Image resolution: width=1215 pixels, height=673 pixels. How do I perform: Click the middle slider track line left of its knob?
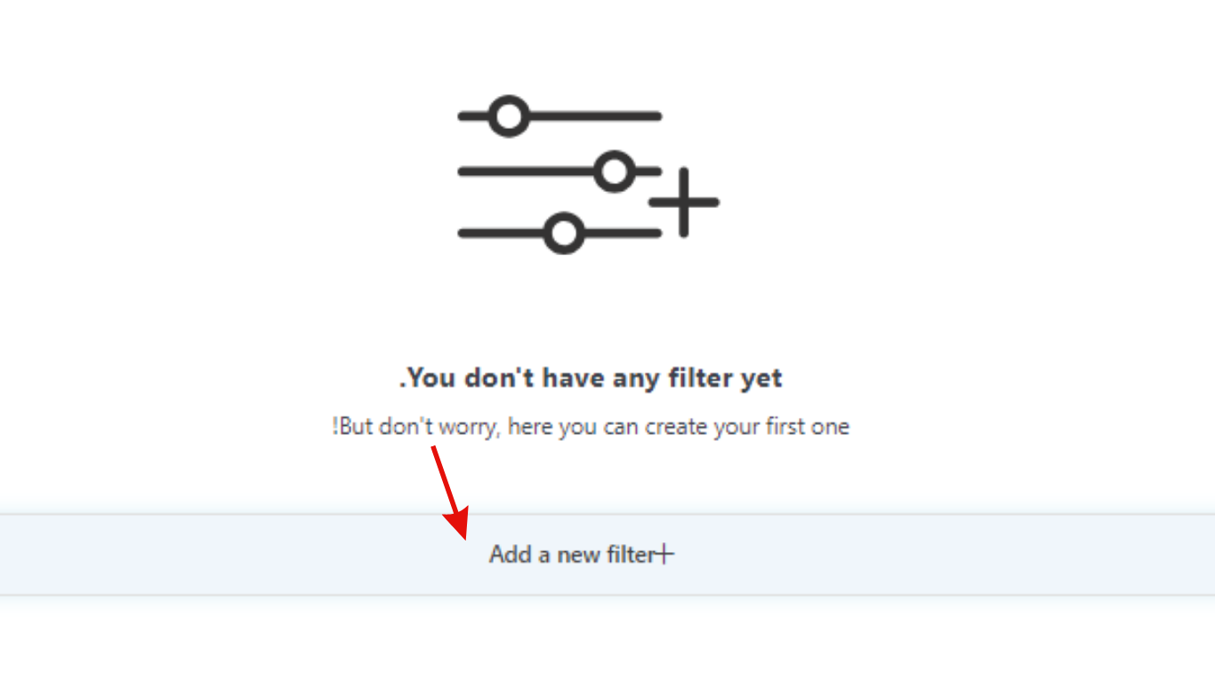(527, 172)
